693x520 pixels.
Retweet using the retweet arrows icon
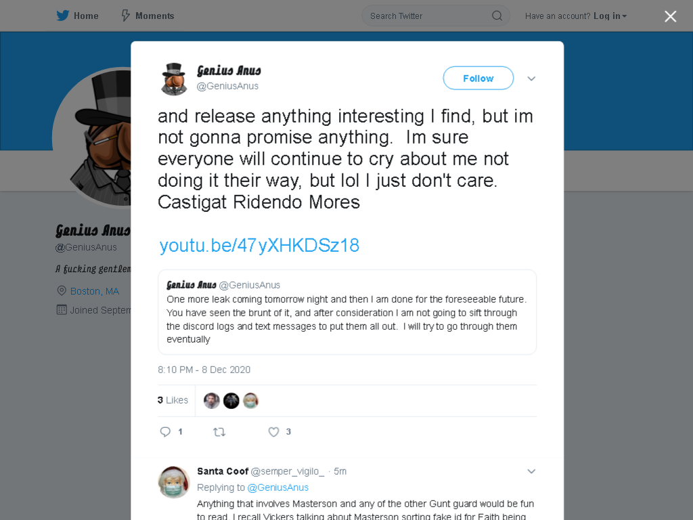click(219, 431)
